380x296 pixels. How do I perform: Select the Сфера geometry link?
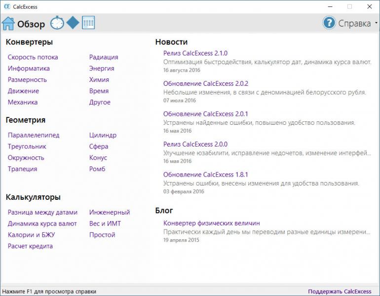(x=99, y=147)
